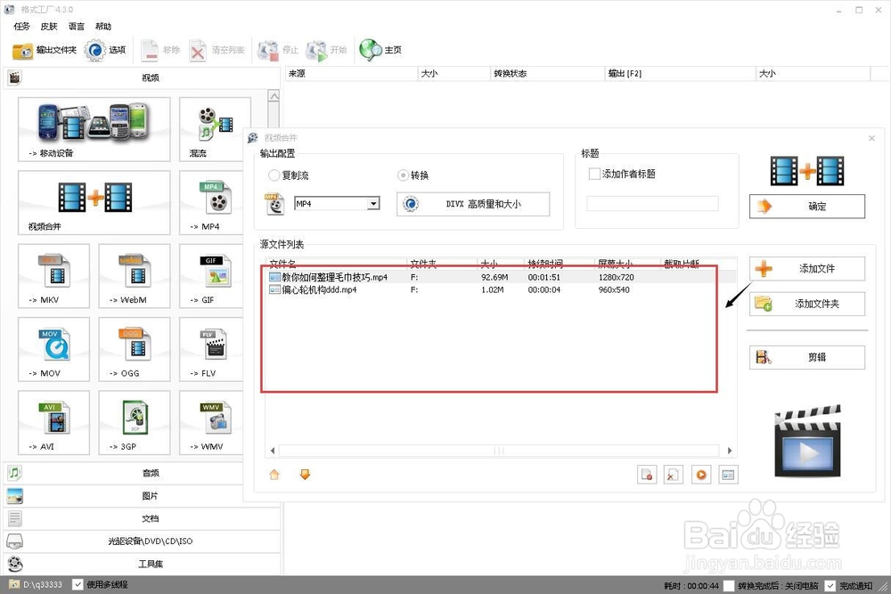The height and width of the screenshot is (594, 891).
Task: Select the 混流 mux tile
Action: [x=215, y=129]
